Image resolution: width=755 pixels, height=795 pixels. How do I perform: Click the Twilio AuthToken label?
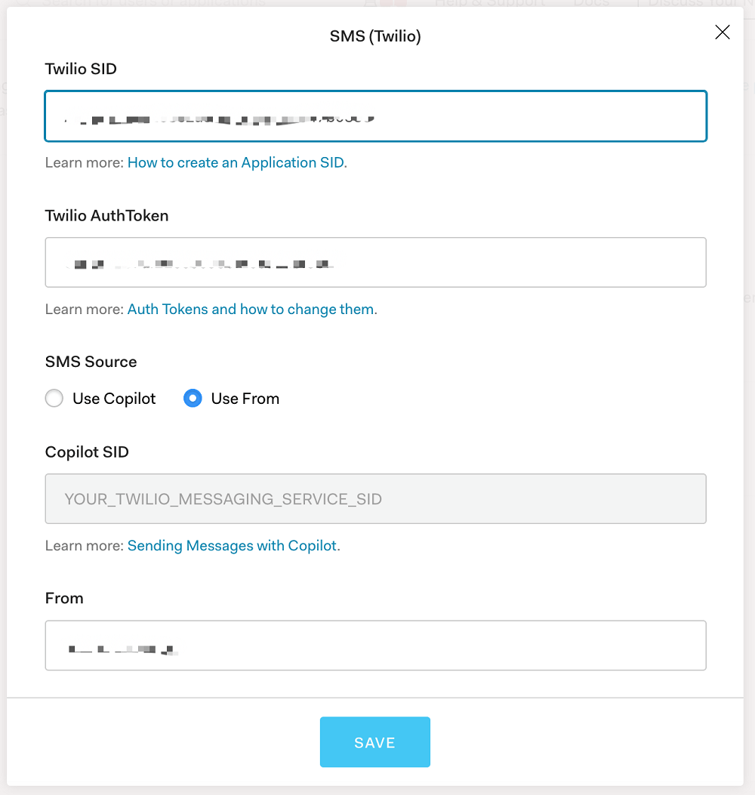coord(107,215)
